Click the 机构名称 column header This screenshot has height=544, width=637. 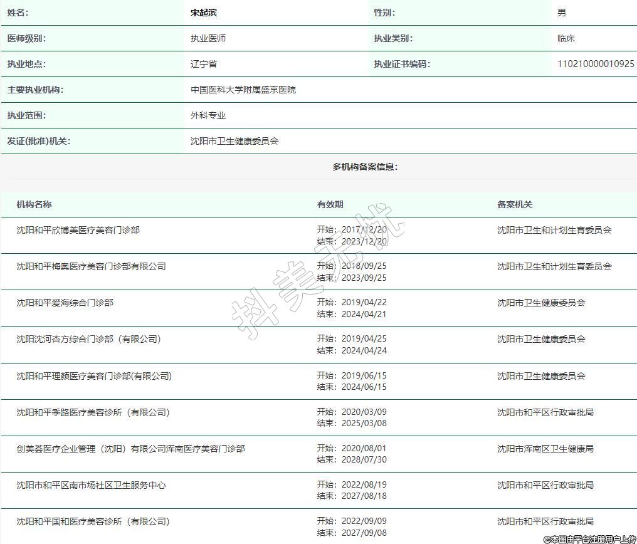coord(34,204)
